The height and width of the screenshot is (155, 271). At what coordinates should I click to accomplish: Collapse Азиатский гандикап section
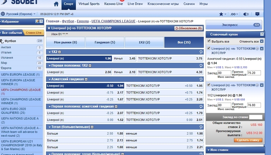click(x=50, y=79)
